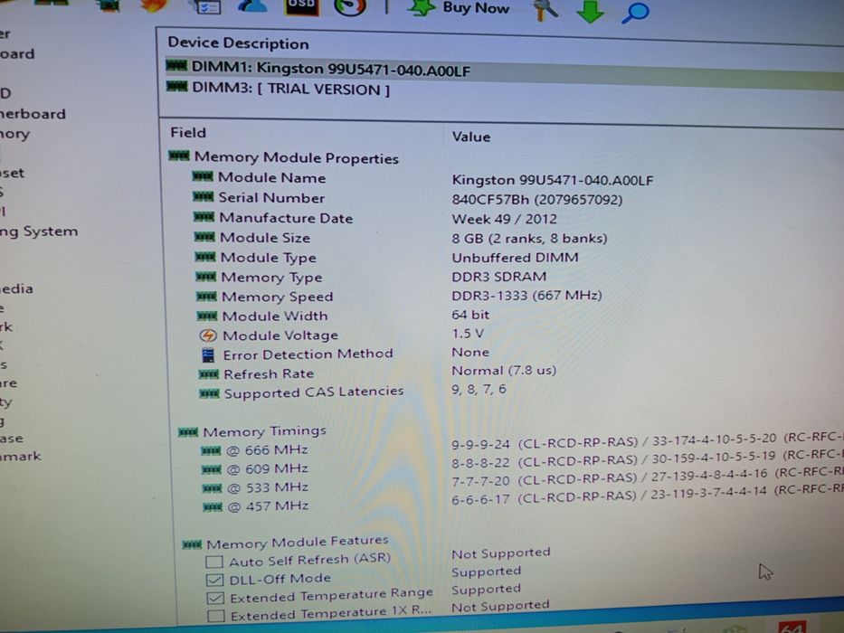Click the green down-arrow update icon
This screenshot has width=844, height=633.
coord(590,11)
